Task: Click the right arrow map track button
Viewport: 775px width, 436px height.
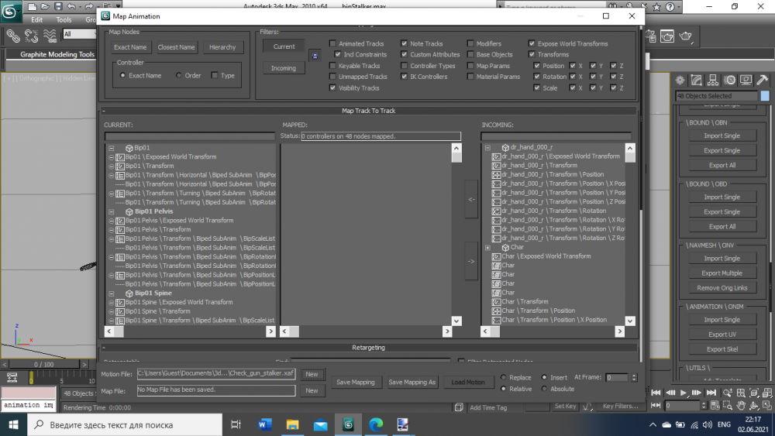Action: (x=471, y=261)
